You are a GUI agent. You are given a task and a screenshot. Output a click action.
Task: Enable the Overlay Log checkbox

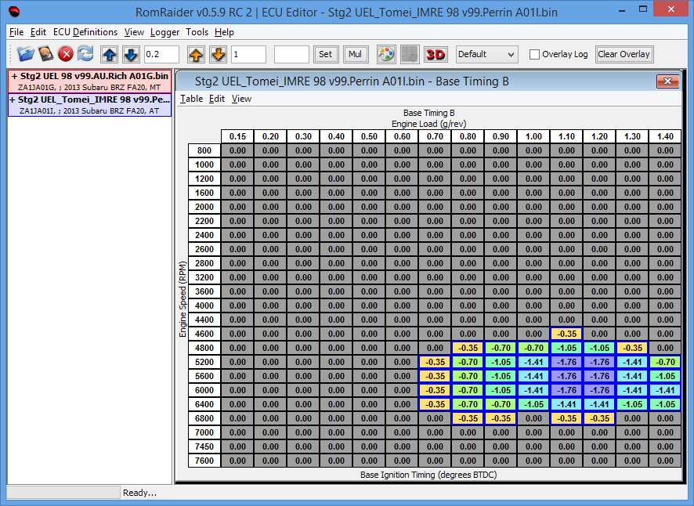[534, 55]
